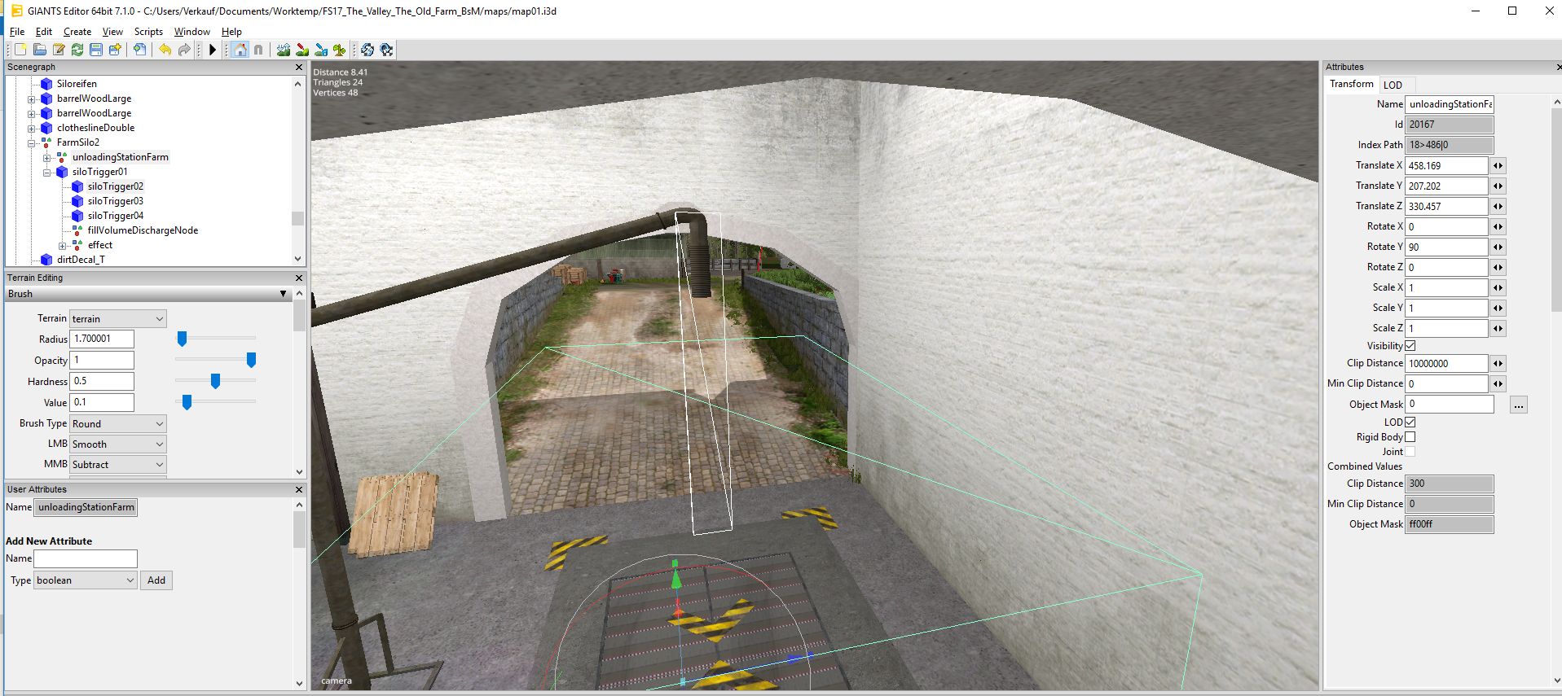Click the Object Mask ellipsis button
Screen dimensions: 1562x696
[x=1518, y=405]
